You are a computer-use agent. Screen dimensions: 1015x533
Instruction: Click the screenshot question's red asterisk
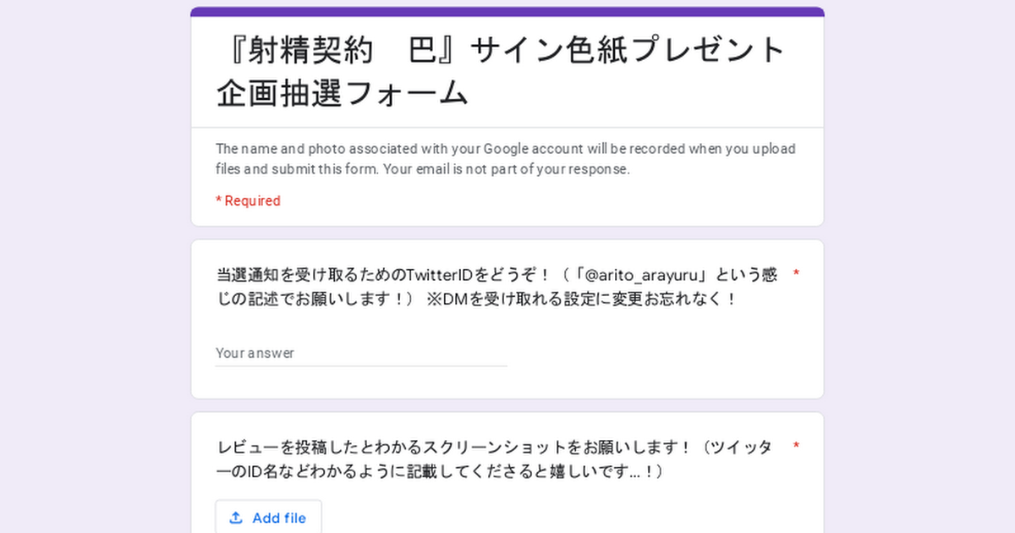pyautogui.click(x=796, y=446)
